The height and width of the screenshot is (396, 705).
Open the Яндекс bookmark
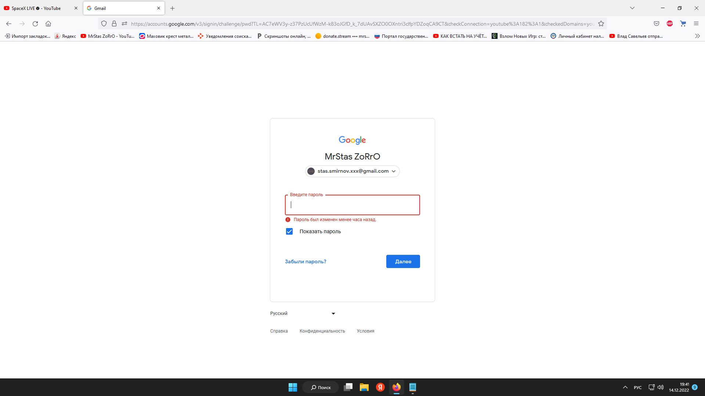tap(65, 36)
